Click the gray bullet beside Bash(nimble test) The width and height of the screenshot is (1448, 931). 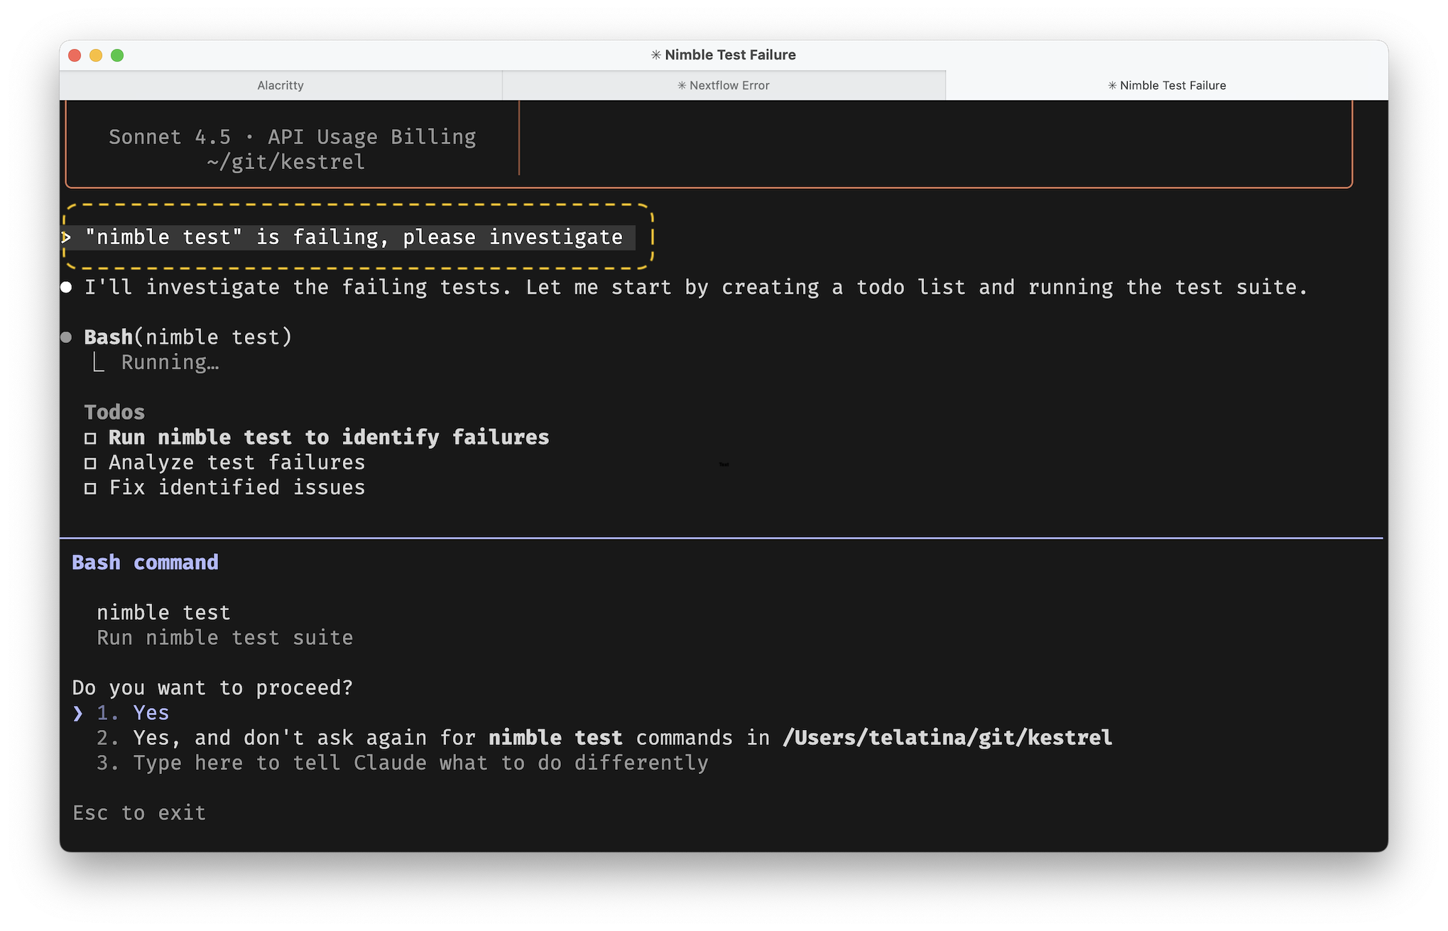coord(66,337)
